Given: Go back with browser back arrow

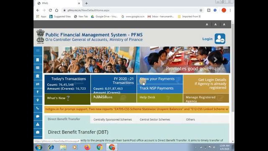Looking at the screenshot, I should coord(38,10).
